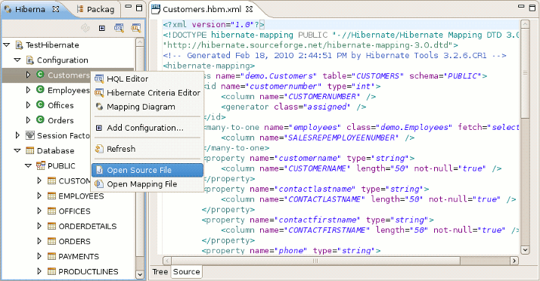Click the Session Factory icon
The image size is (540, 281).
[x=30, y=135]
